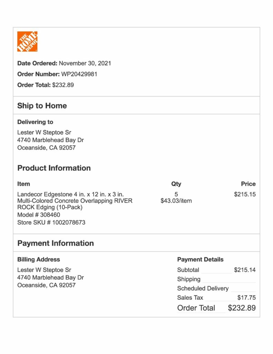
Task: Click the quantity value 5
Action: pyautogui.click(x=176, y=194)
